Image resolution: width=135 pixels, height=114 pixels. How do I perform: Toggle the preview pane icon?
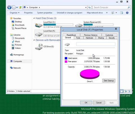click(x=121, y=13)
